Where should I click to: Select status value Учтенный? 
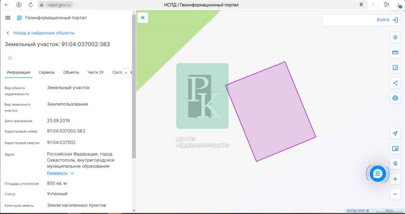[x=57, y=193]
